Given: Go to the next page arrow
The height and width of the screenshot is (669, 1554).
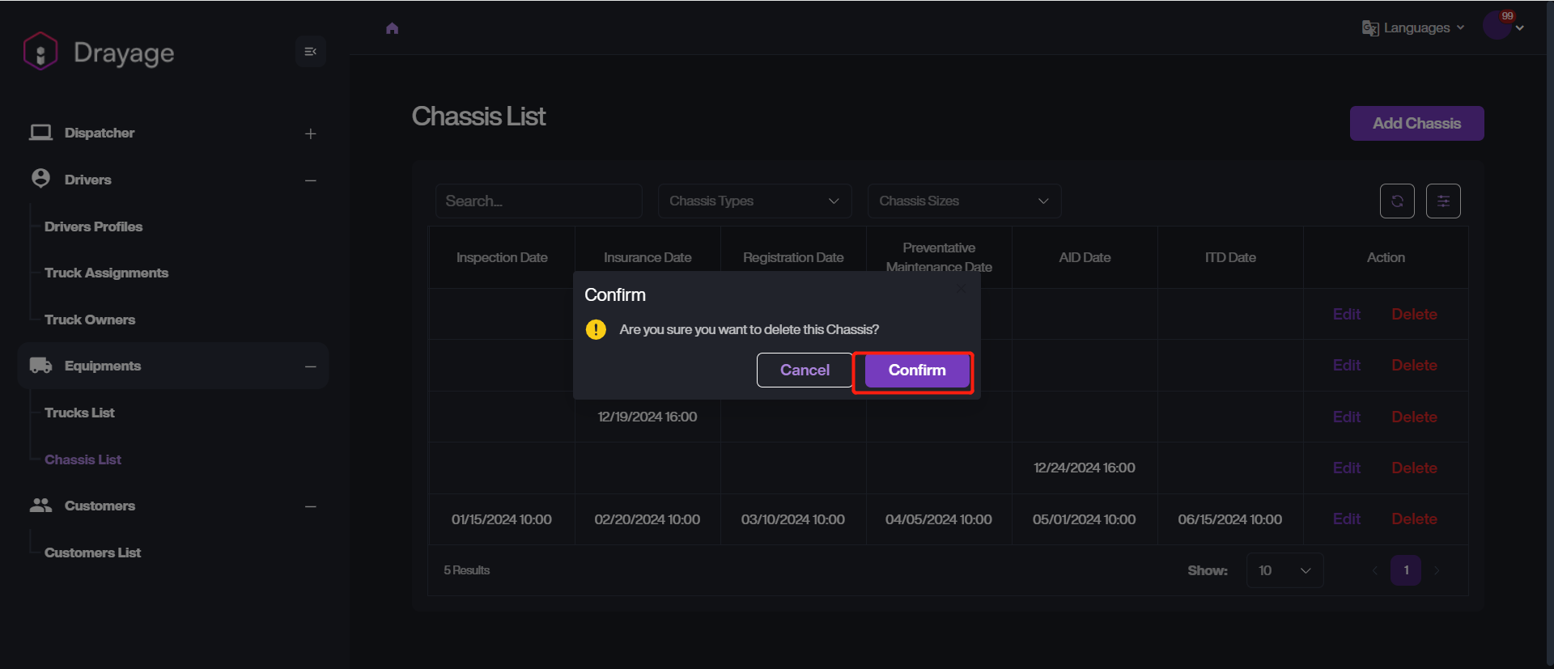Looking at the screenshot, I should tap(1437, 570).
